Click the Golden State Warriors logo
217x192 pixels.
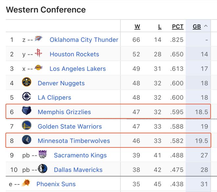point(27,125)
